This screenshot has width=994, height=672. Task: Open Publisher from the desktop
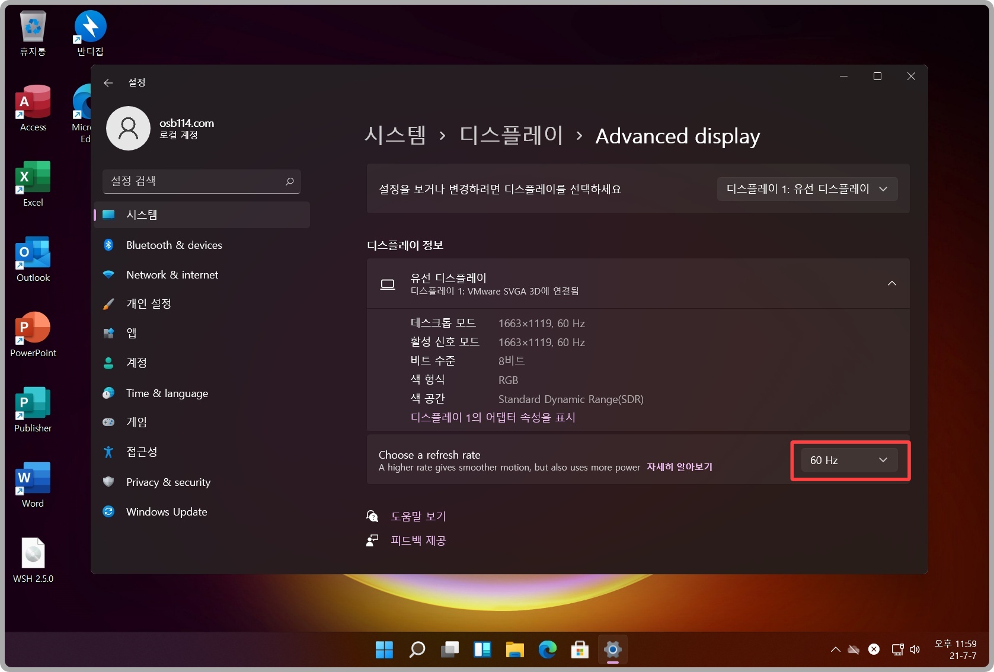(33, 409)
